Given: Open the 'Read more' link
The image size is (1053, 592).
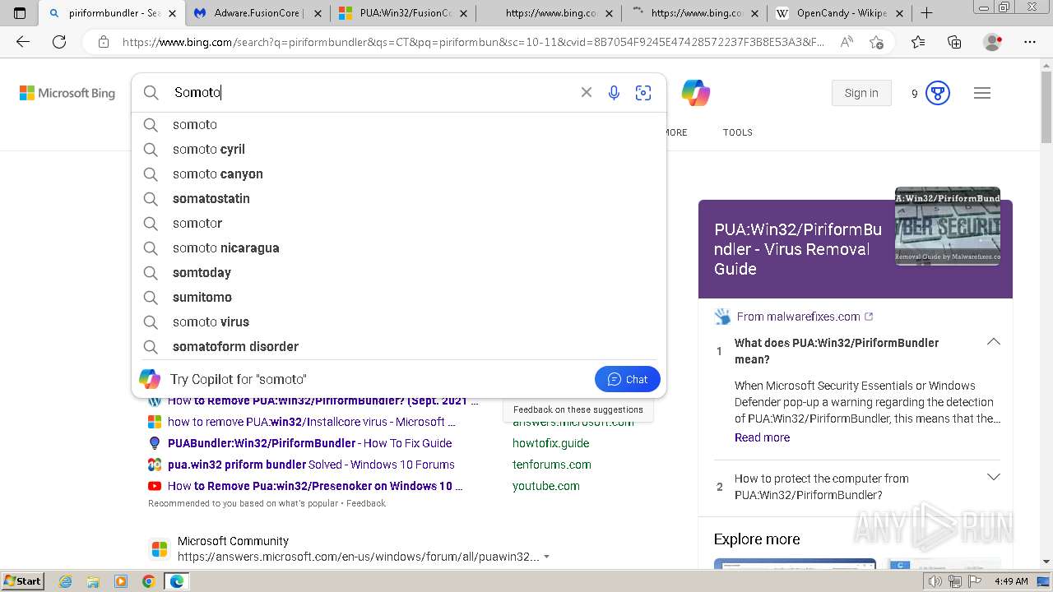Looking at the screenshot, I should [762, 437].
